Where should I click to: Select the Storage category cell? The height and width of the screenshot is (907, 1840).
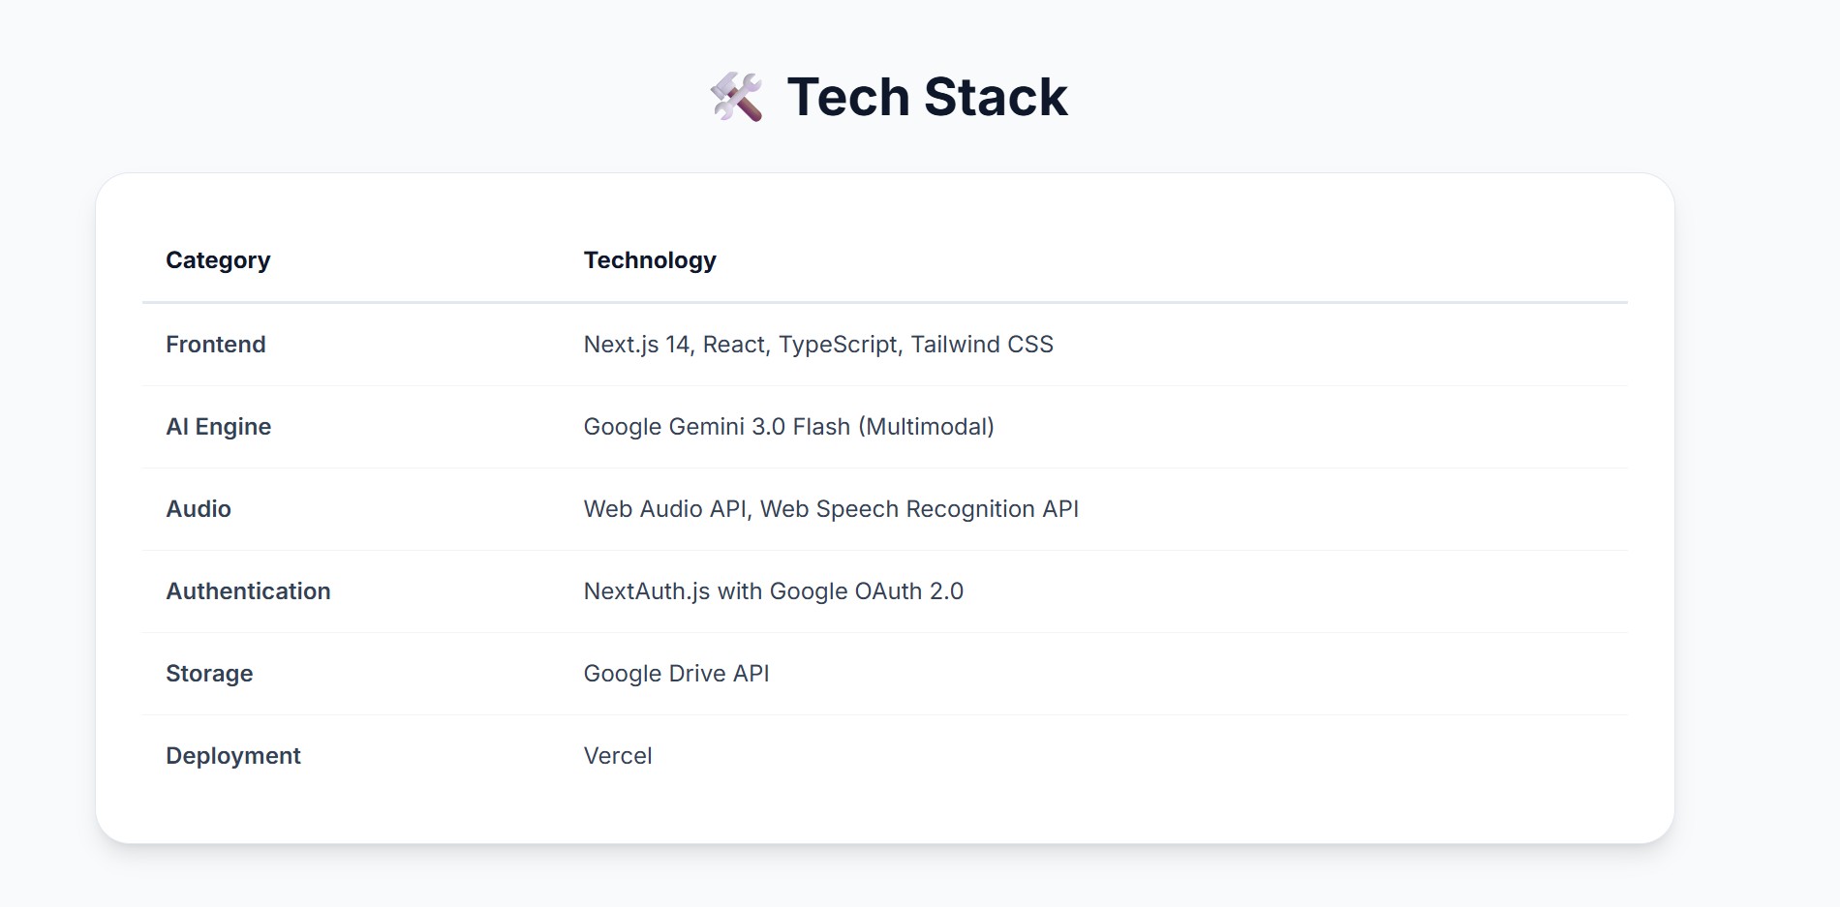[209, 674]
